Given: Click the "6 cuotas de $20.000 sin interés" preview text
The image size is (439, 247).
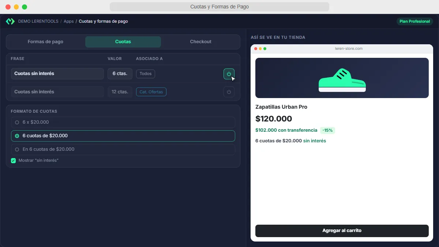Looking at the screenshot, I should [290, 141].
